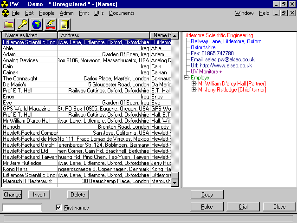Click the lightning telephone toolbar icon

[51, 24]
